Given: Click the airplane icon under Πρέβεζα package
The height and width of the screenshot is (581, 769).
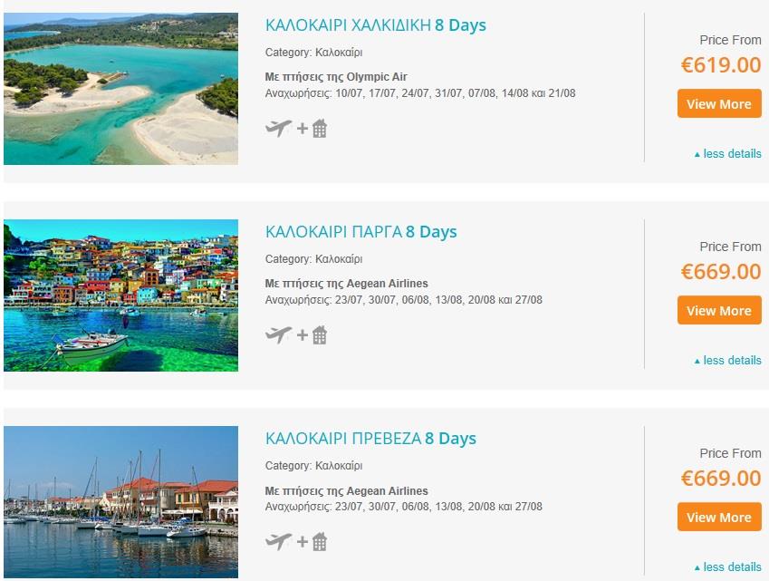Looking at the screenshot, I should [279, 542].
